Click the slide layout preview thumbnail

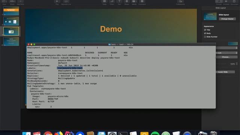(210, 16)
